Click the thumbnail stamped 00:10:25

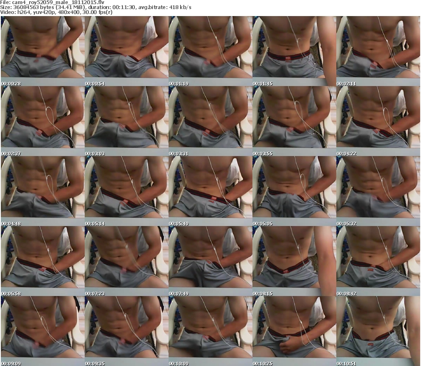294,331
